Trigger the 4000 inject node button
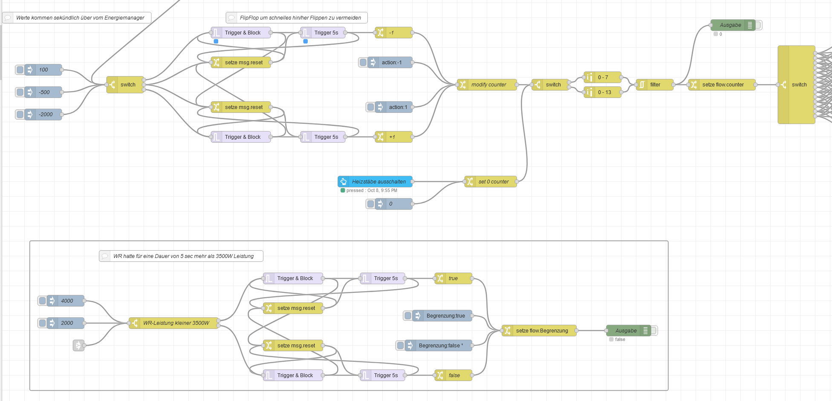This screenshot has width=832, height=401. tap(43, 301)
